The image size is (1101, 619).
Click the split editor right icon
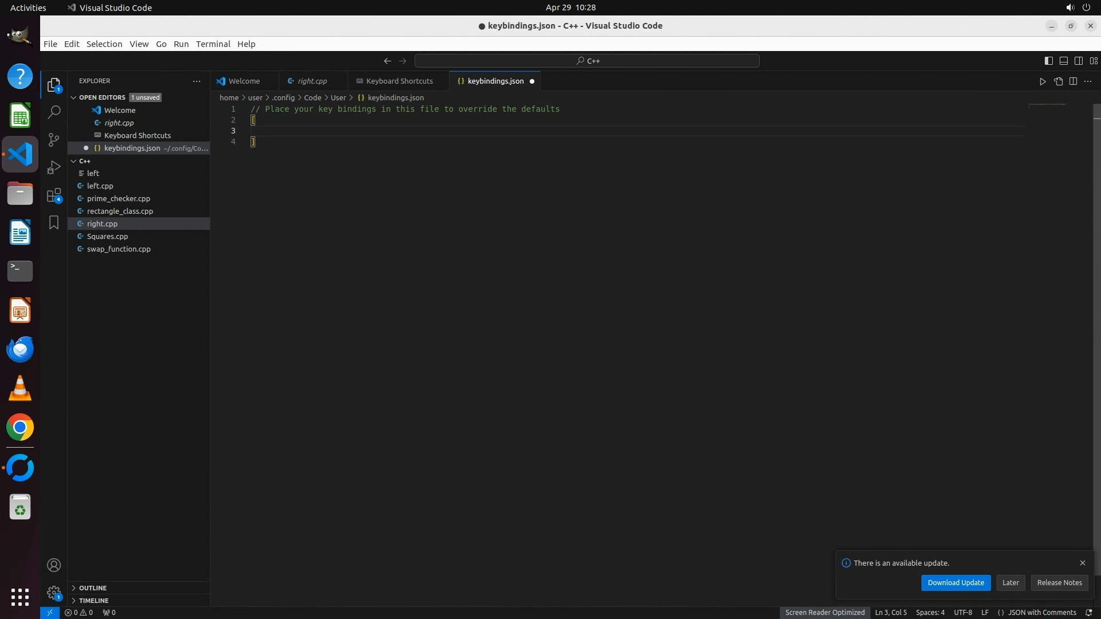point(1073,81)
